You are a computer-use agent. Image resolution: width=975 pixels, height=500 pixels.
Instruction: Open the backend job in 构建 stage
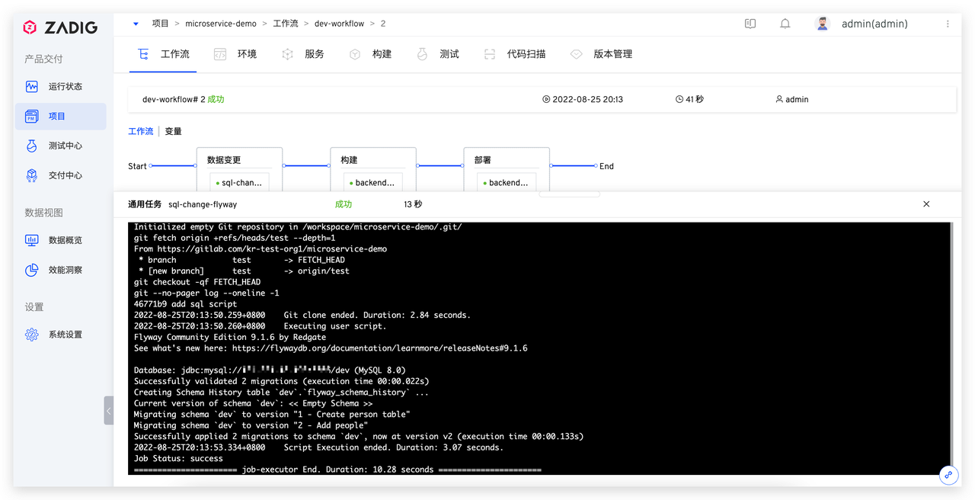tap(373, 183)
